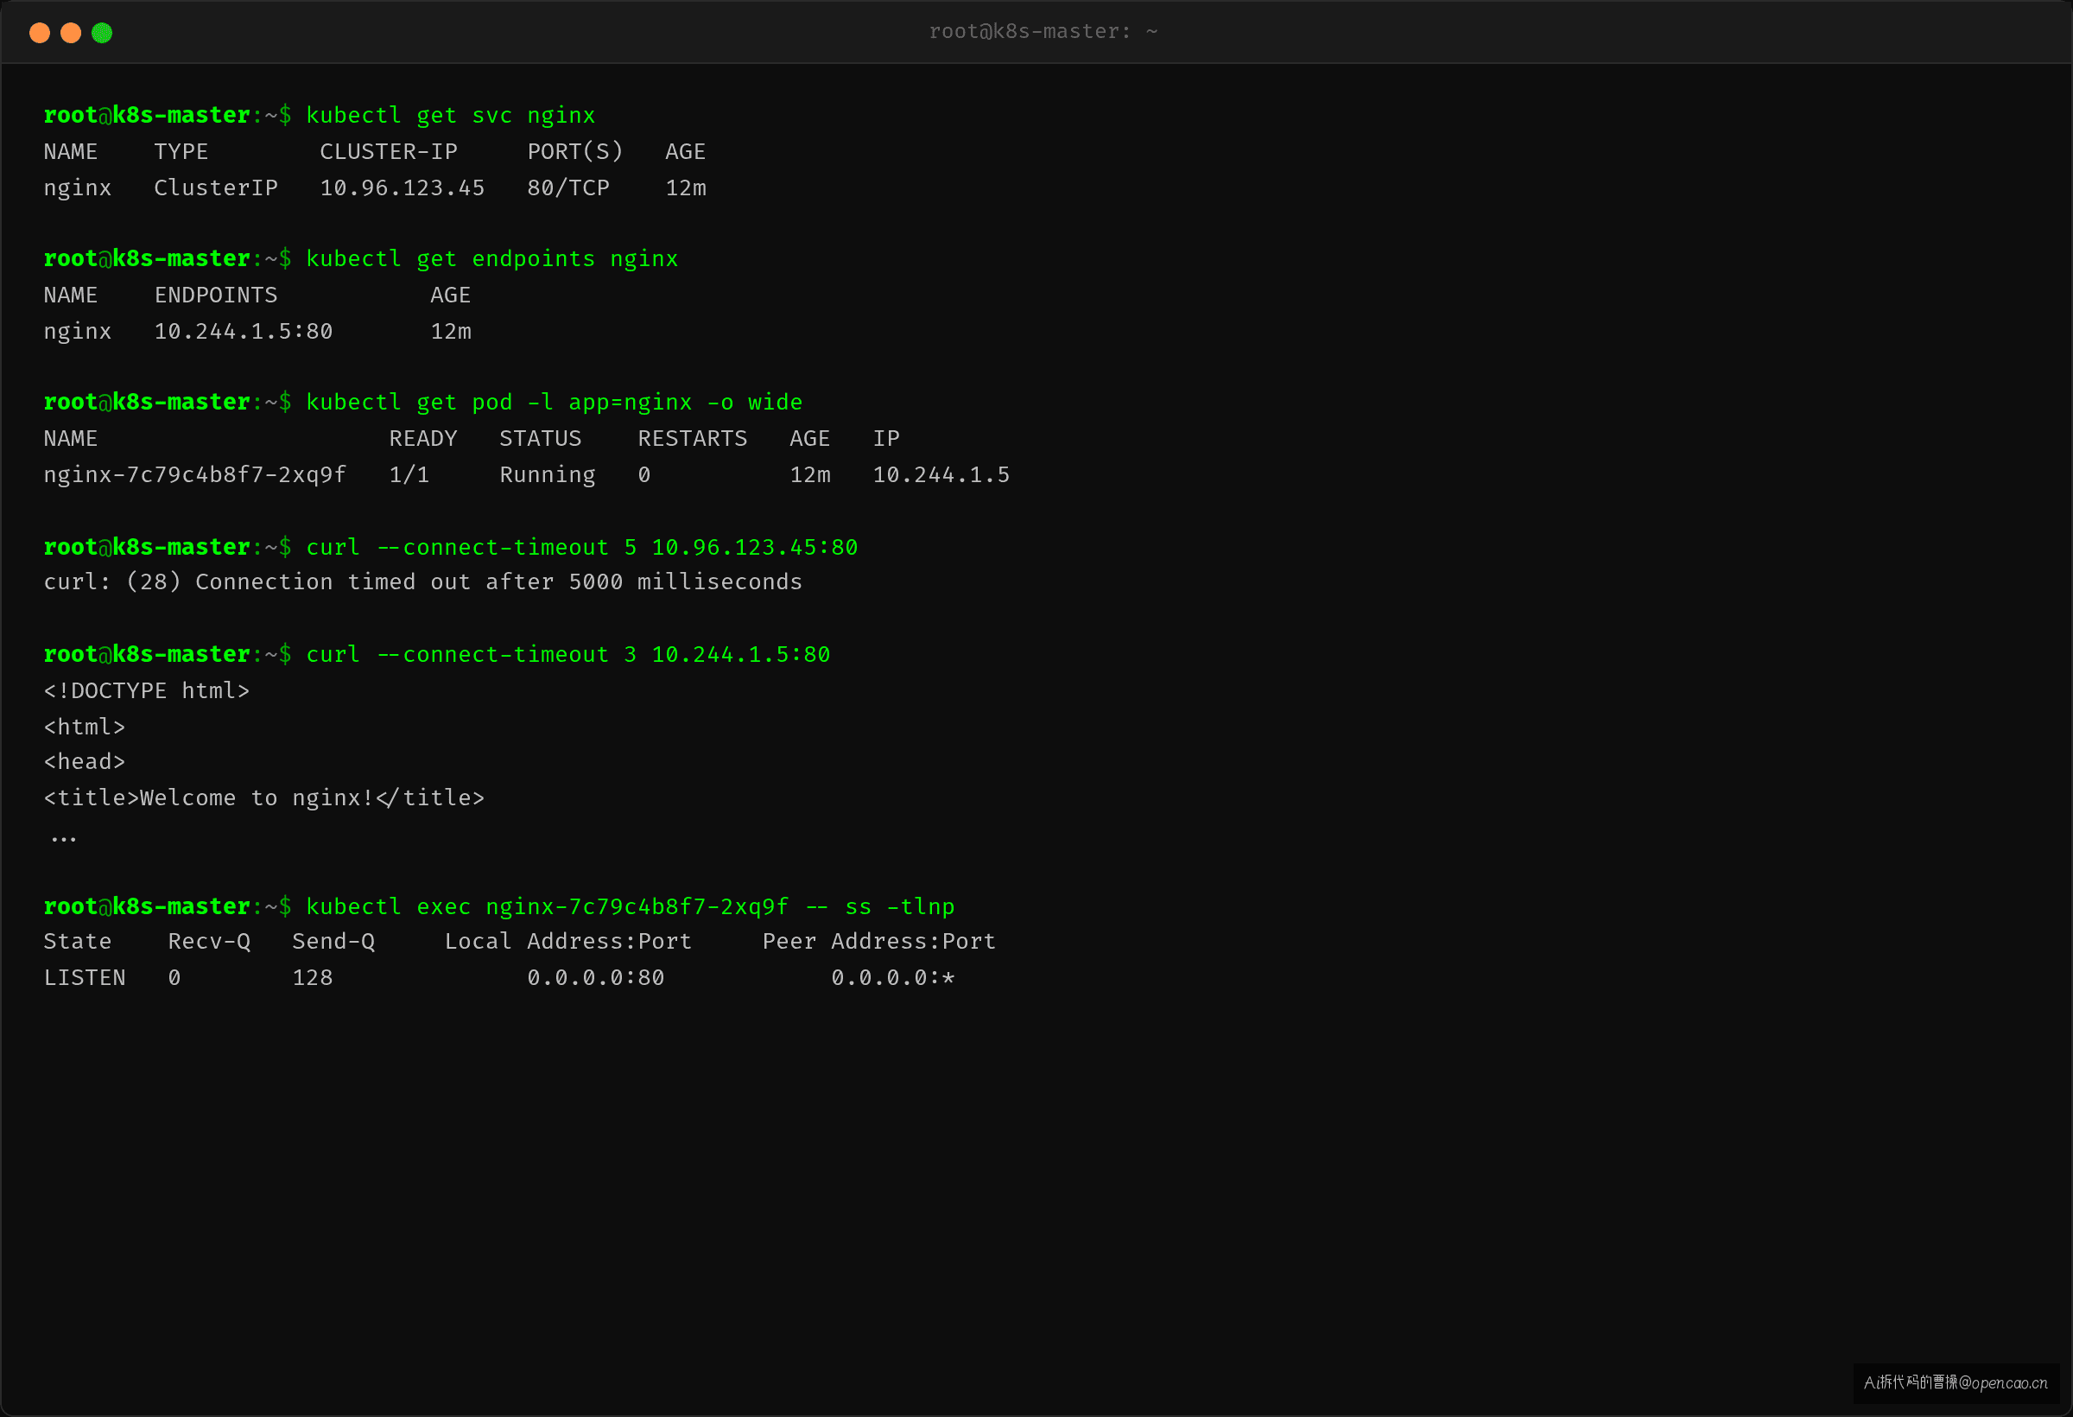Select the command 'kubectl get endpoints nginx'

tap(491, 258)
